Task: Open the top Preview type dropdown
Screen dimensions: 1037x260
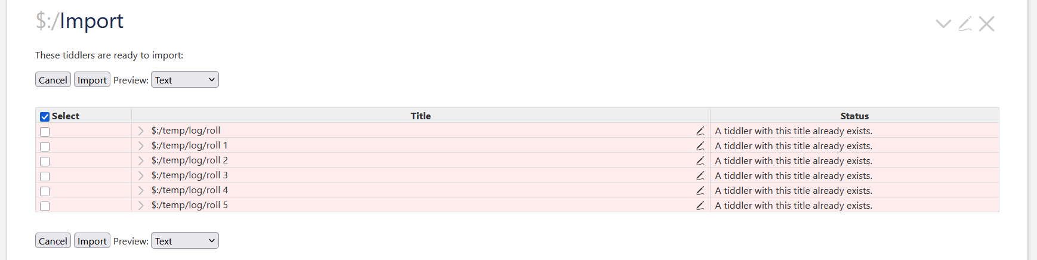Action: pyautogui.click(x=185, y=80)
